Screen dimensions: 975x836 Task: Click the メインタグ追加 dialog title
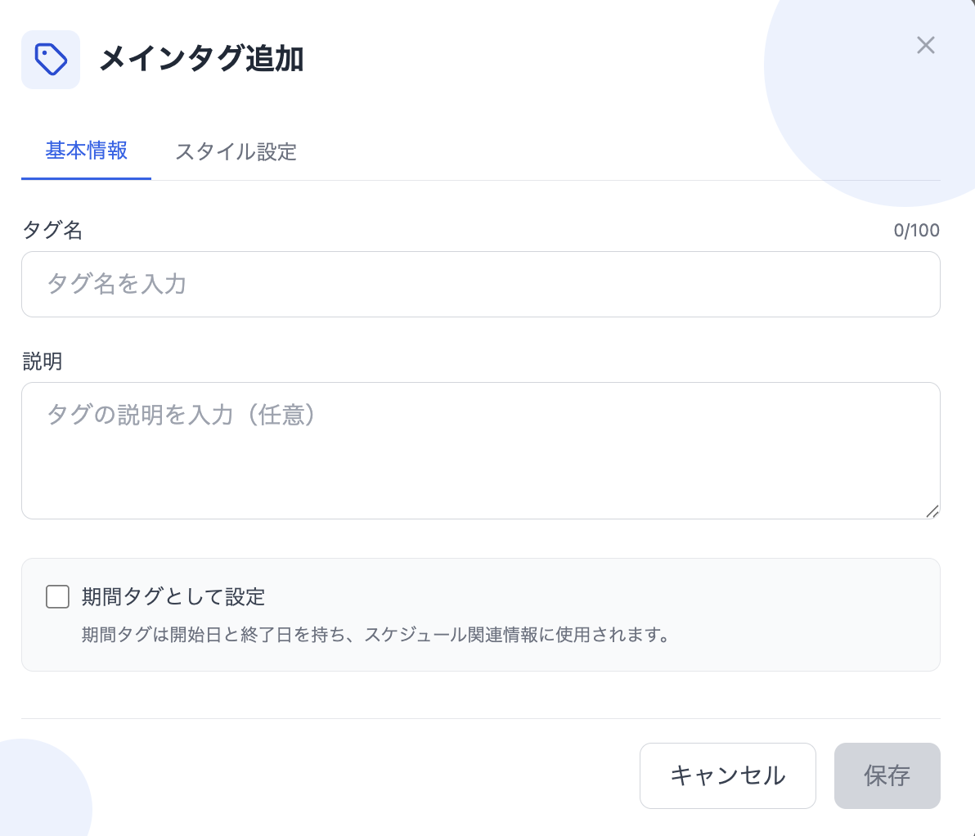pos(200,58)
